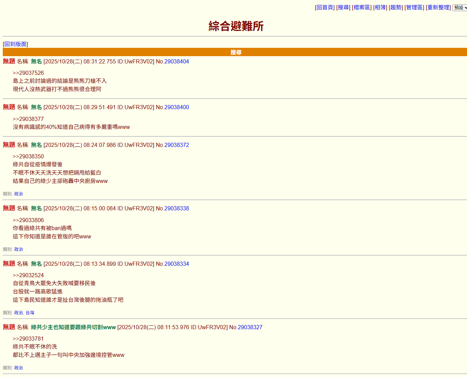The width and height of the screenshot is (467, 377).
Task: Click the orange 搜尋 header bar
Action: click(235, 52)
